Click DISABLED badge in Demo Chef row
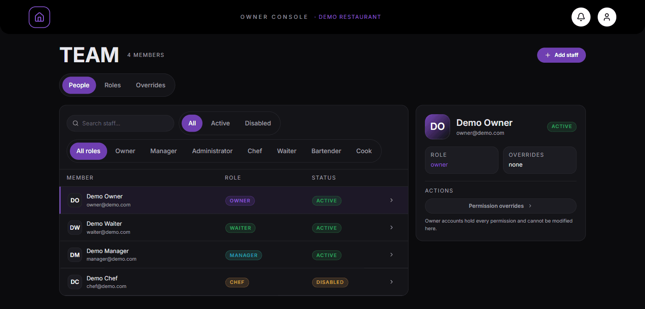Image resolution: width=645 pixels, height=309 pixels. click(x=330, y=282)
